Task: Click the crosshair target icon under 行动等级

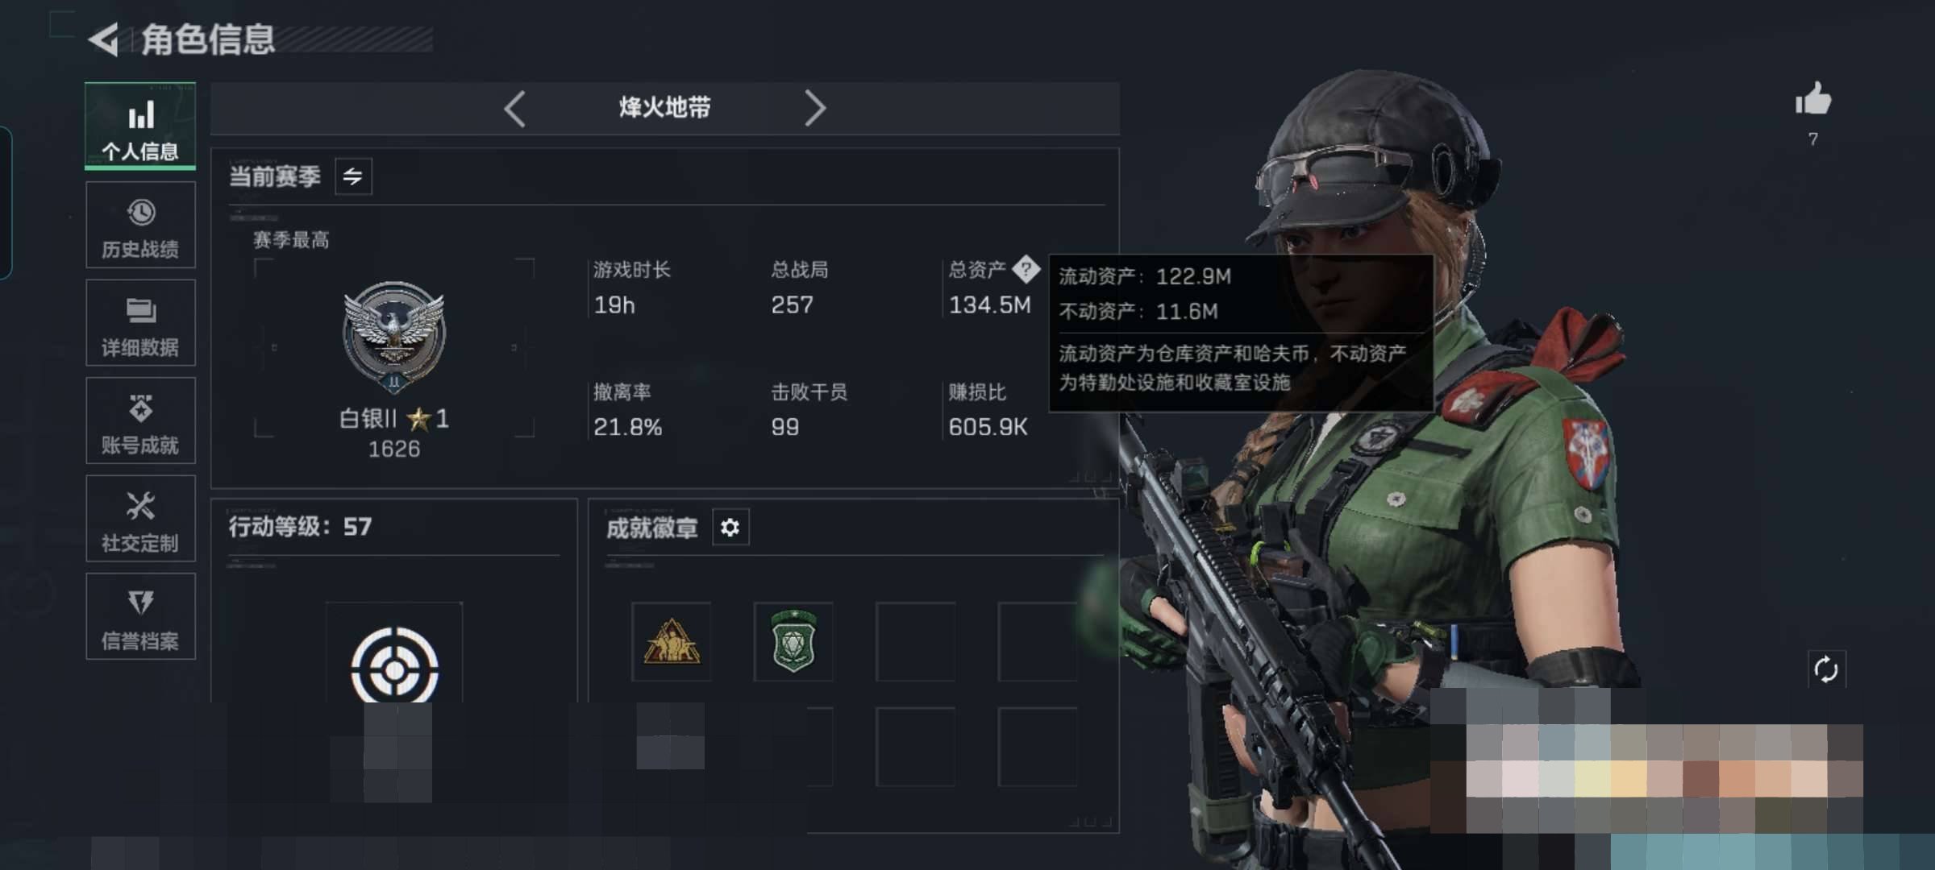Action: click(x=394, y=667)
